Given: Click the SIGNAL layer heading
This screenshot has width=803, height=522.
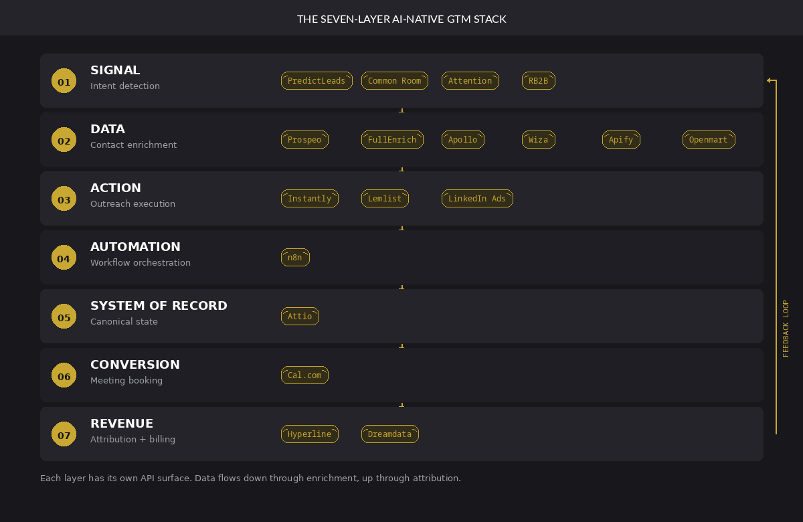Looking at the screenshot, I should tap(115, 70).
